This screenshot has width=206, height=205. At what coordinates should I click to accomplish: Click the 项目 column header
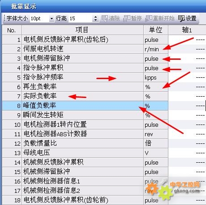coord(82,30)
